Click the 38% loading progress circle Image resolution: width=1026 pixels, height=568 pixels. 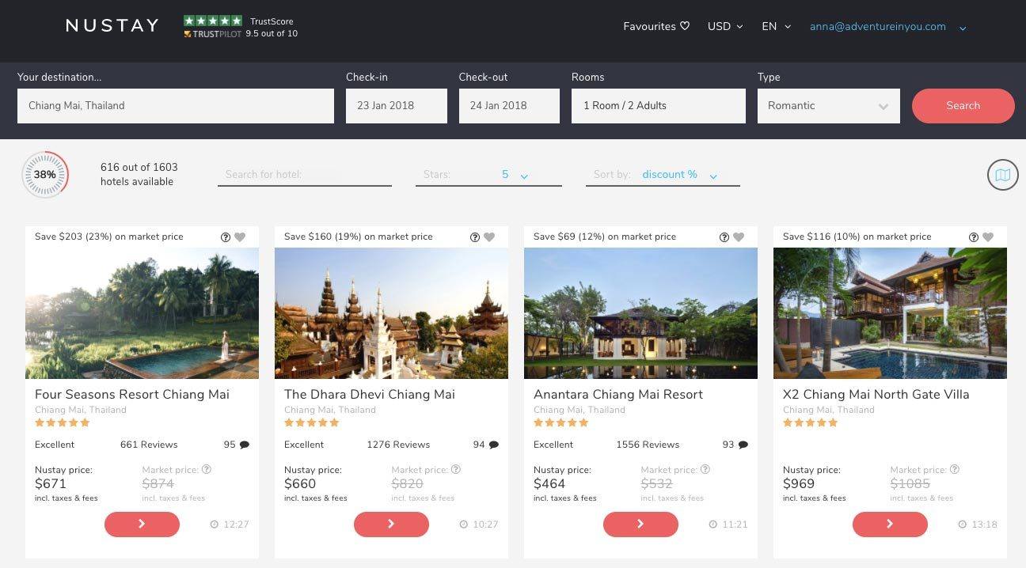[45, 174]
